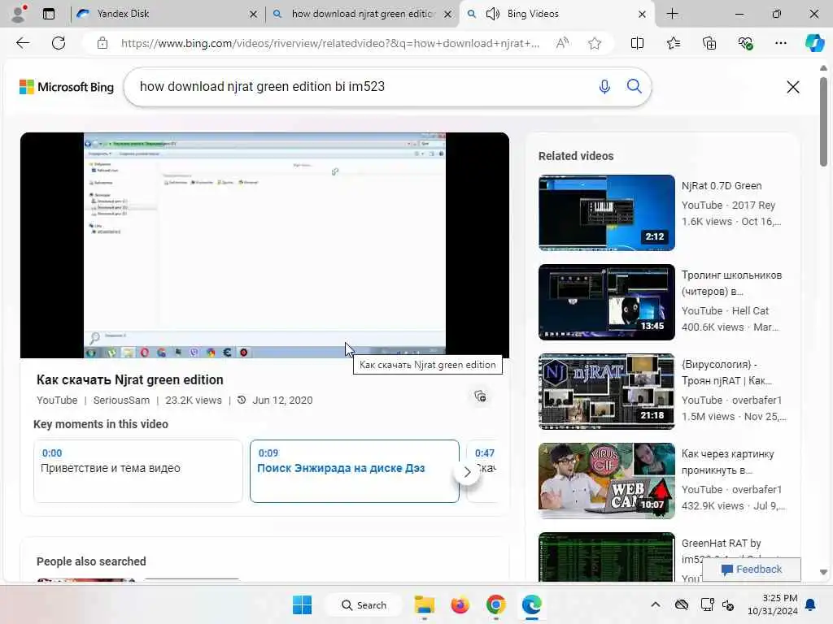This screenshot has height=624, width=833.
Task: Click the page vertical scrollbar thumb
Action: click(823, 122)
